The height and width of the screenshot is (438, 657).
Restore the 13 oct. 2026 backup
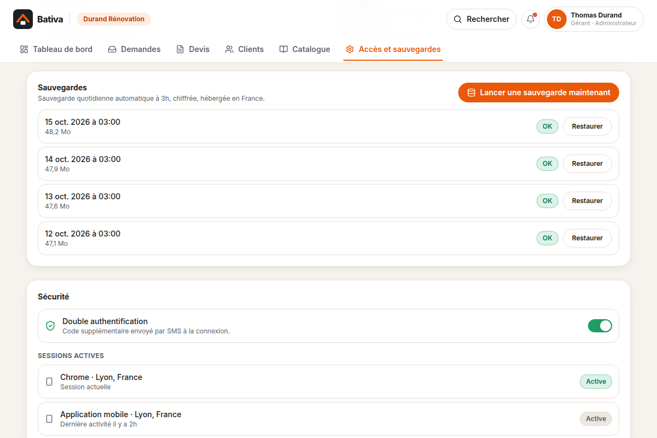(587, 201)
